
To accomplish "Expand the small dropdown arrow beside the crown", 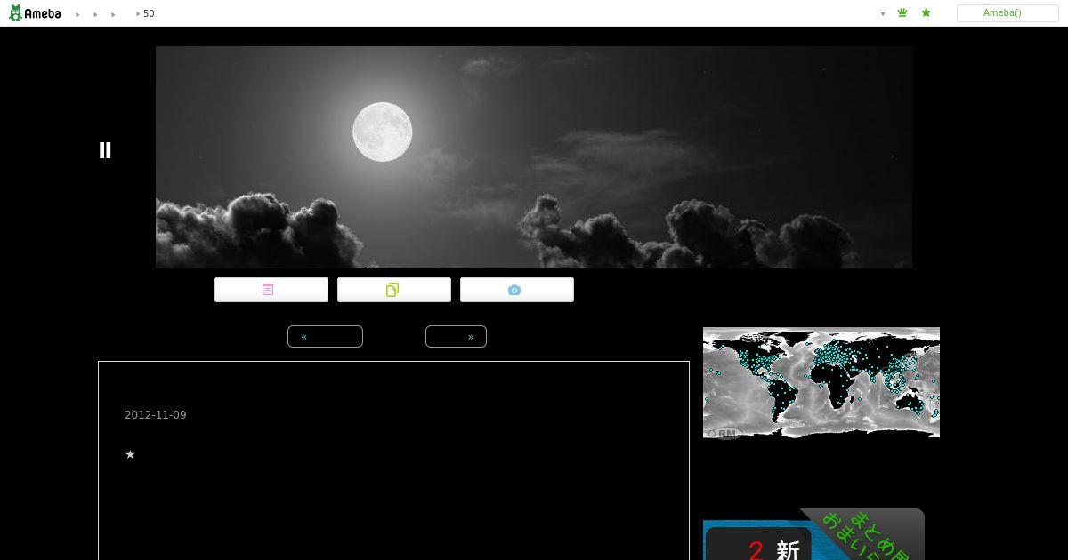I will pos(883,14).
